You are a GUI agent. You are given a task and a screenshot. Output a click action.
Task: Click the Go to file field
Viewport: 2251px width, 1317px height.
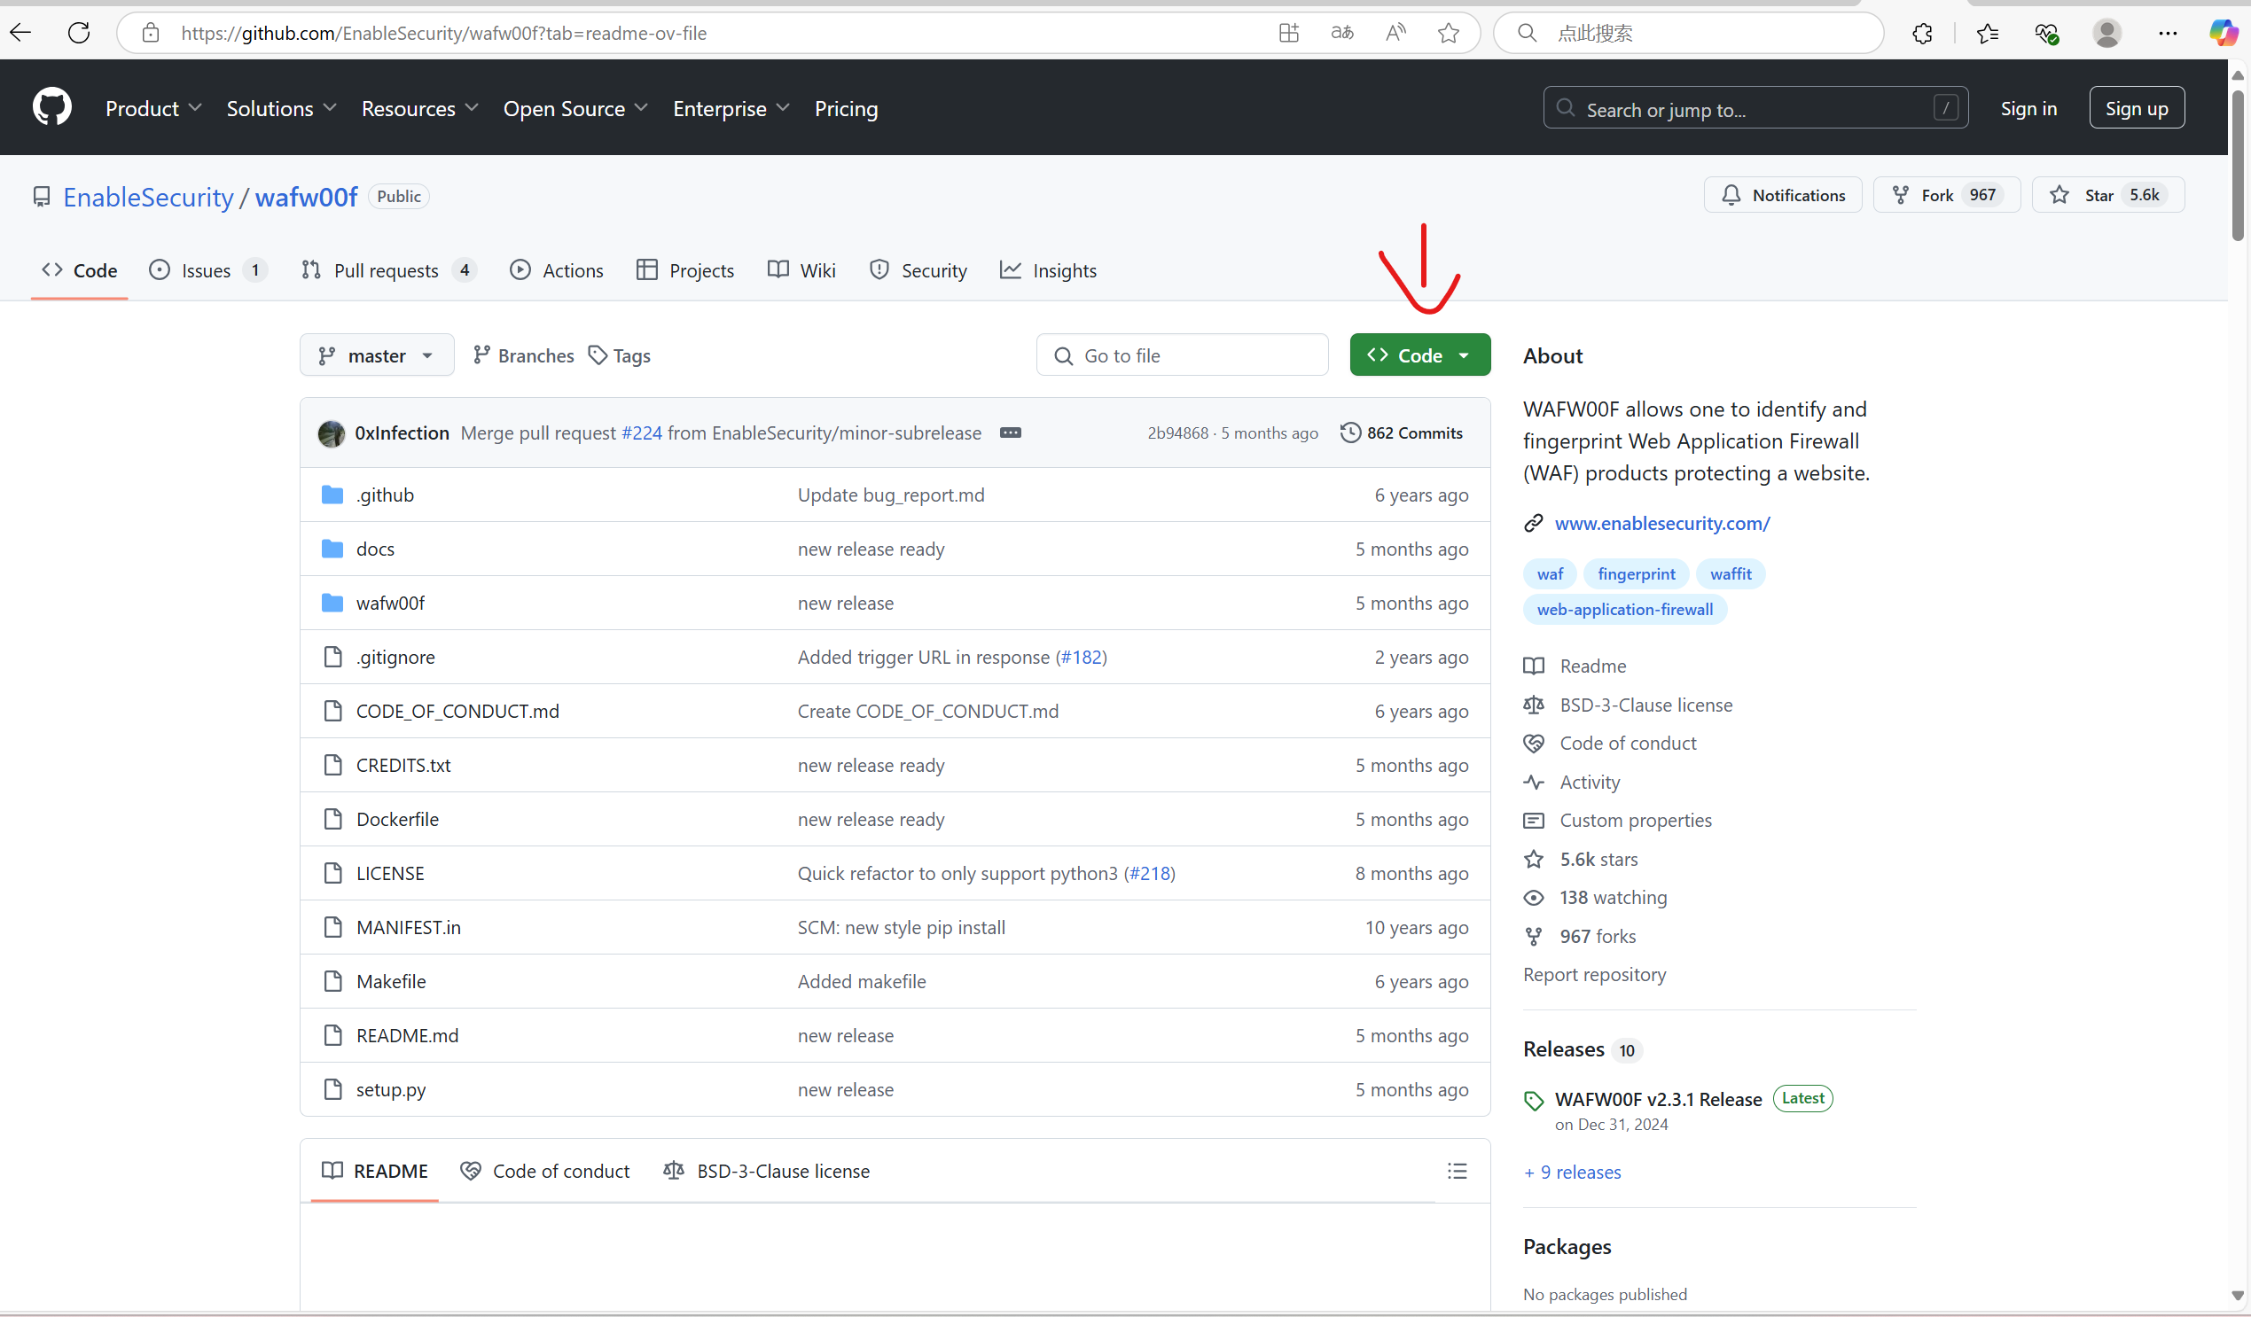coord(1182,355)
